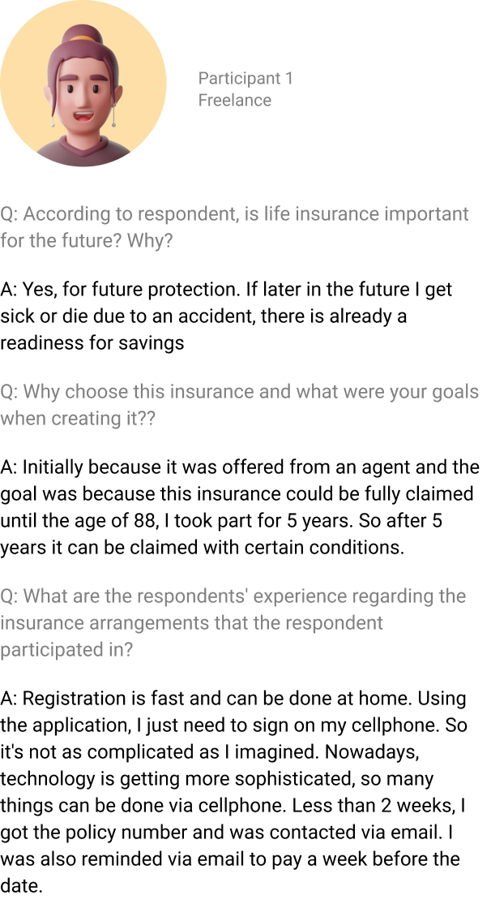Click the words 'participated in?'
Image resolution: width=491 pixels, height=900 pixels.
click(x=66, y=649)
